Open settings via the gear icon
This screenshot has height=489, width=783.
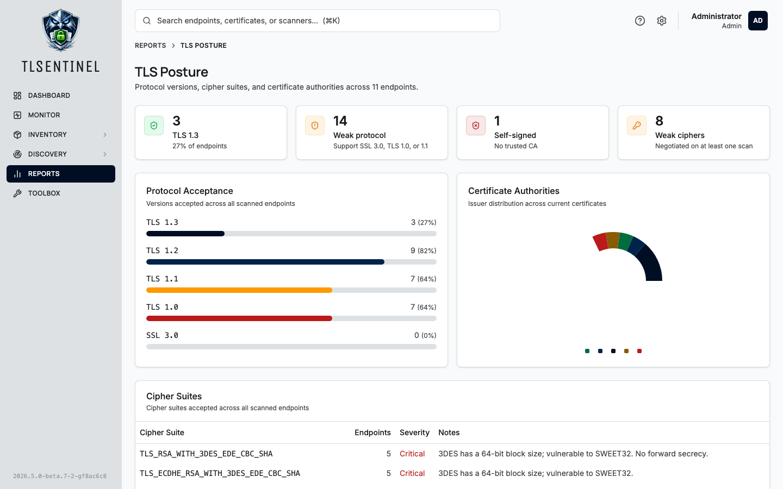coord(662,21)
